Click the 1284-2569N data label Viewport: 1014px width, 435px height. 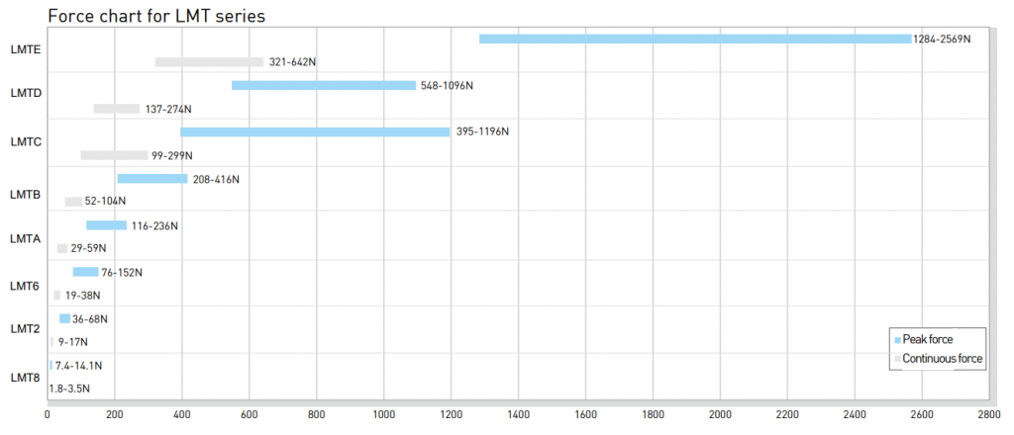coord(943,39)
